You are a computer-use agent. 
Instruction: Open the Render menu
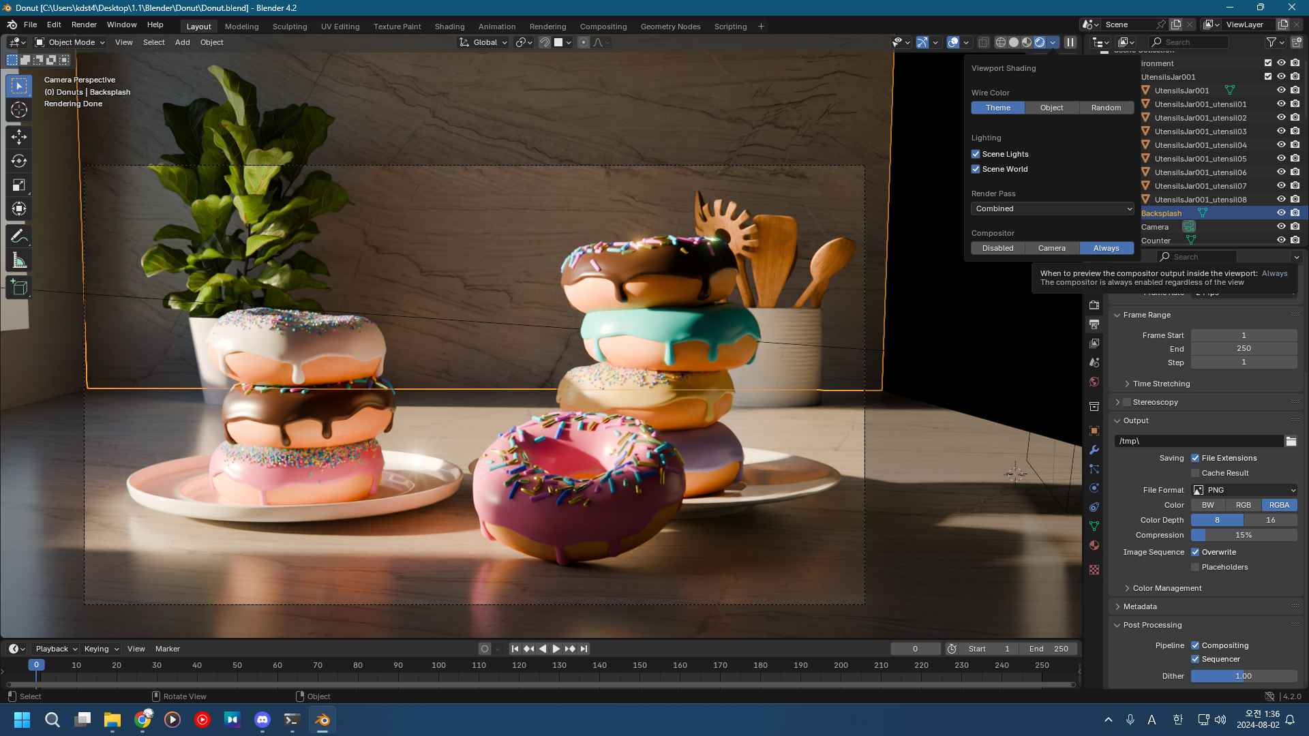84,25
